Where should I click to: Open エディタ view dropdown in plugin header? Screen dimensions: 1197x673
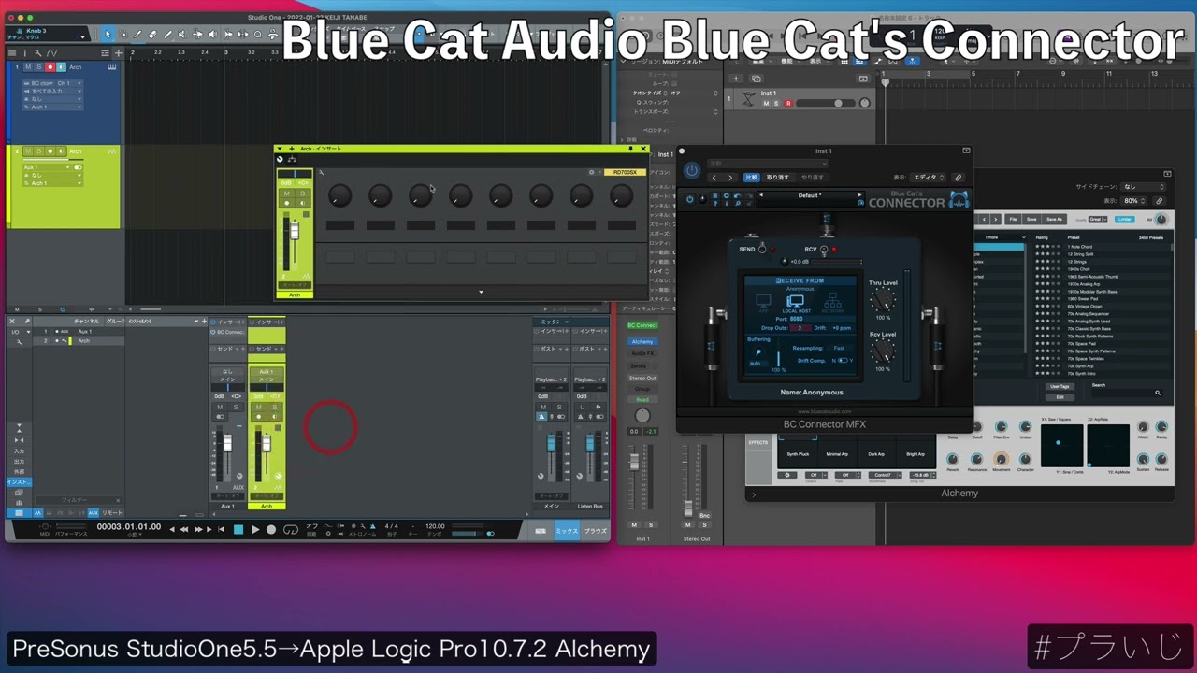(x=928, y=178)
